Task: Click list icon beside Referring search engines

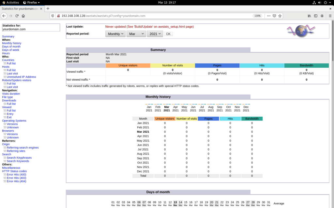Action: tap(5, 148)
